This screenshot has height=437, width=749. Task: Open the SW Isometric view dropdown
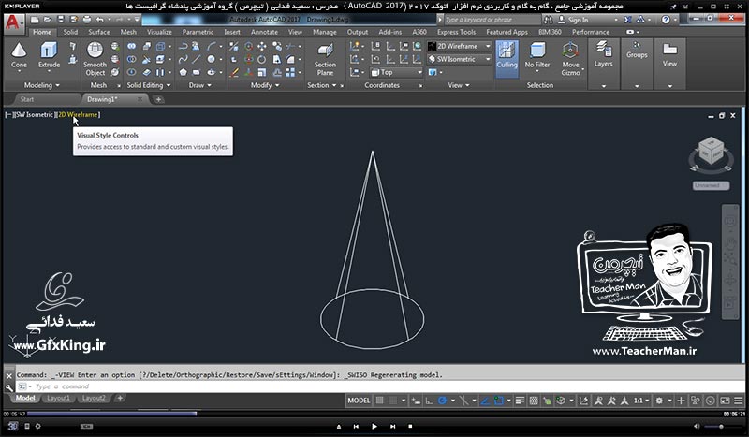pyautogui.click(x=460, y=59)
